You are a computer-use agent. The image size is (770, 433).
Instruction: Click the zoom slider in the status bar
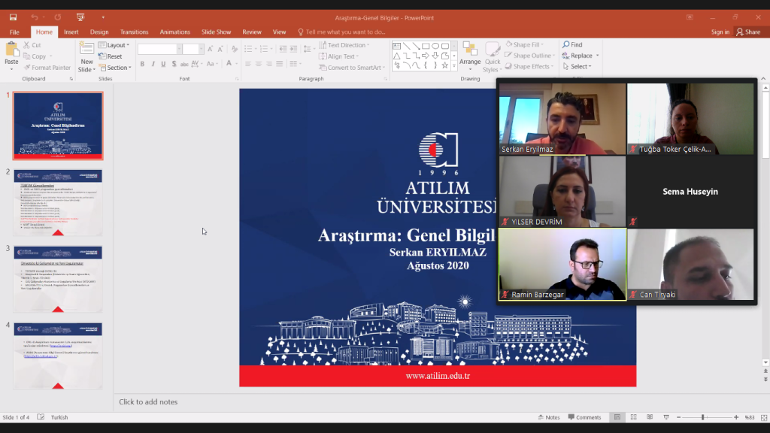(x=703, y=417)
